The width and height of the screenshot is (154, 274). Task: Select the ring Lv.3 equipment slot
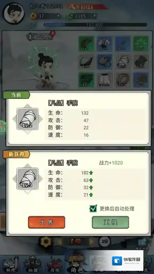tap(123, 80)
